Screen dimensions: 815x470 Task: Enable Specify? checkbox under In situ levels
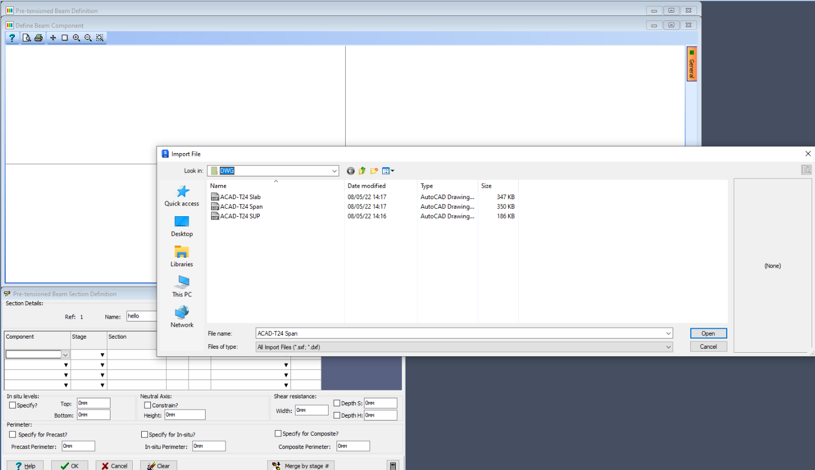pos(13,405)
